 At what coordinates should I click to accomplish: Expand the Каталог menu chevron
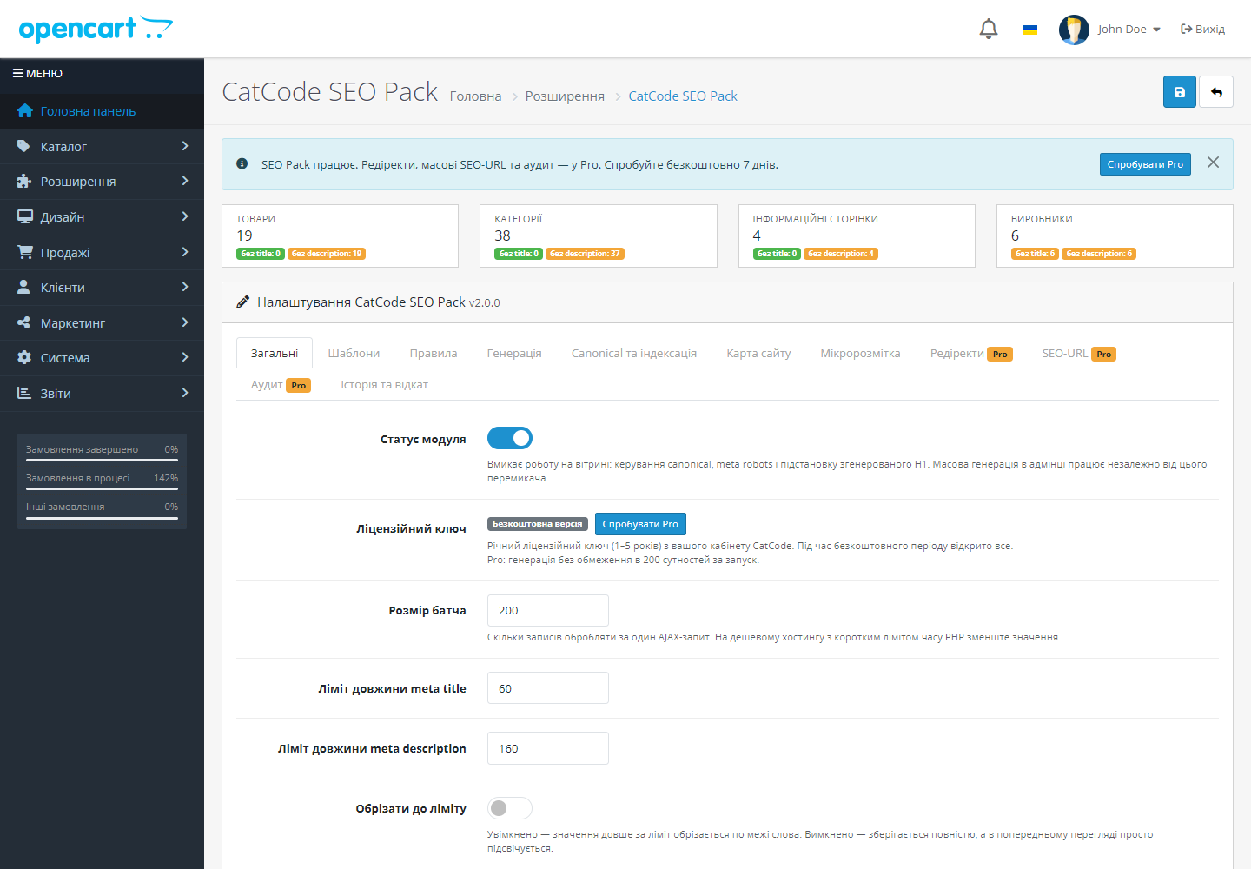tap(185, 146)
